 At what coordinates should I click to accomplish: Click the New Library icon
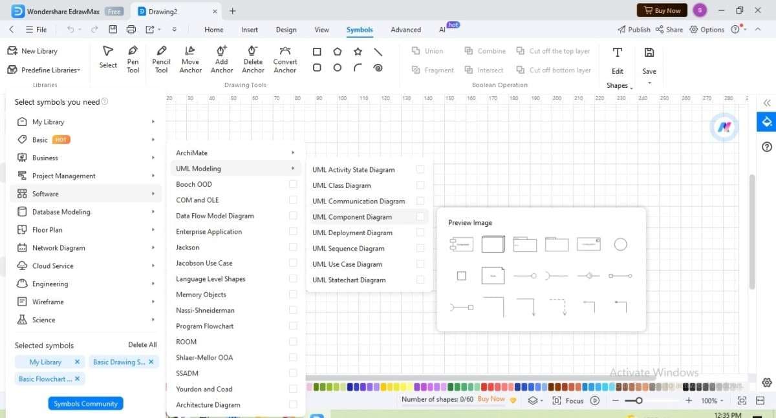(12, 51)
